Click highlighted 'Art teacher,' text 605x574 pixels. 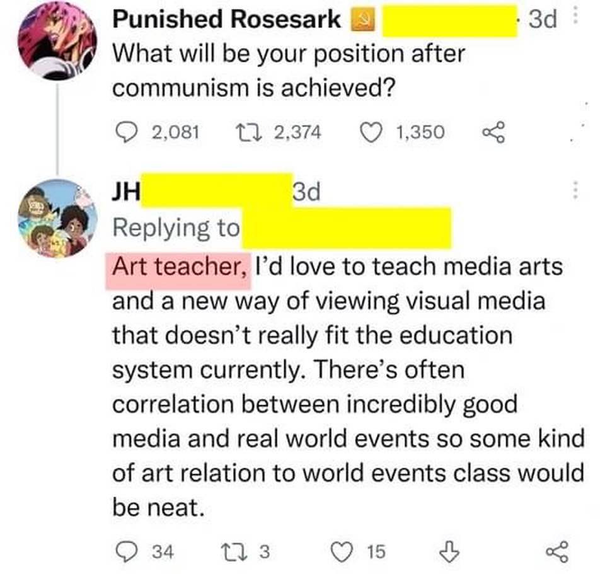[x=179, y=267]
